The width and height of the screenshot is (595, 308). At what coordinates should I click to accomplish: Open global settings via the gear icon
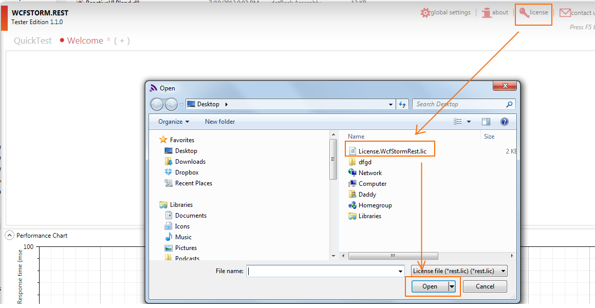[x=425, y=12]
